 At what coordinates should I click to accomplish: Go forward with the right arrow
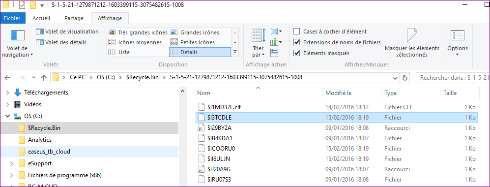click(x=23, y=78)
